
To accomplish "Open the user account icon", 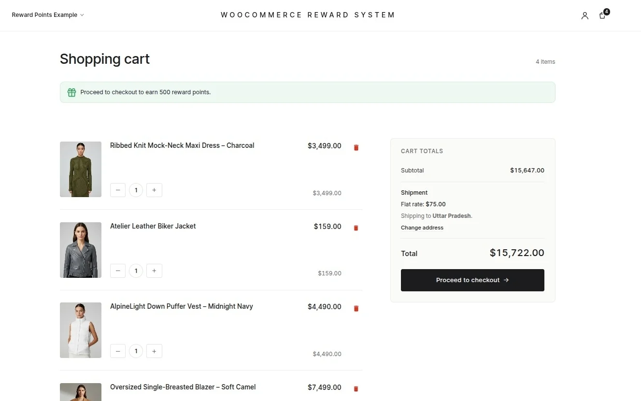I will click(x=585, y=15).
